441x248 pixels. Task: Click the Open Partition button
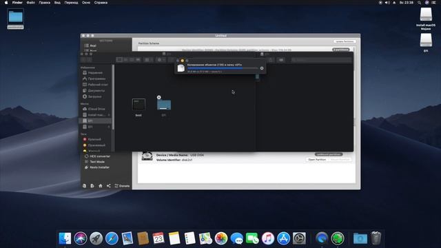pos(317,159)
